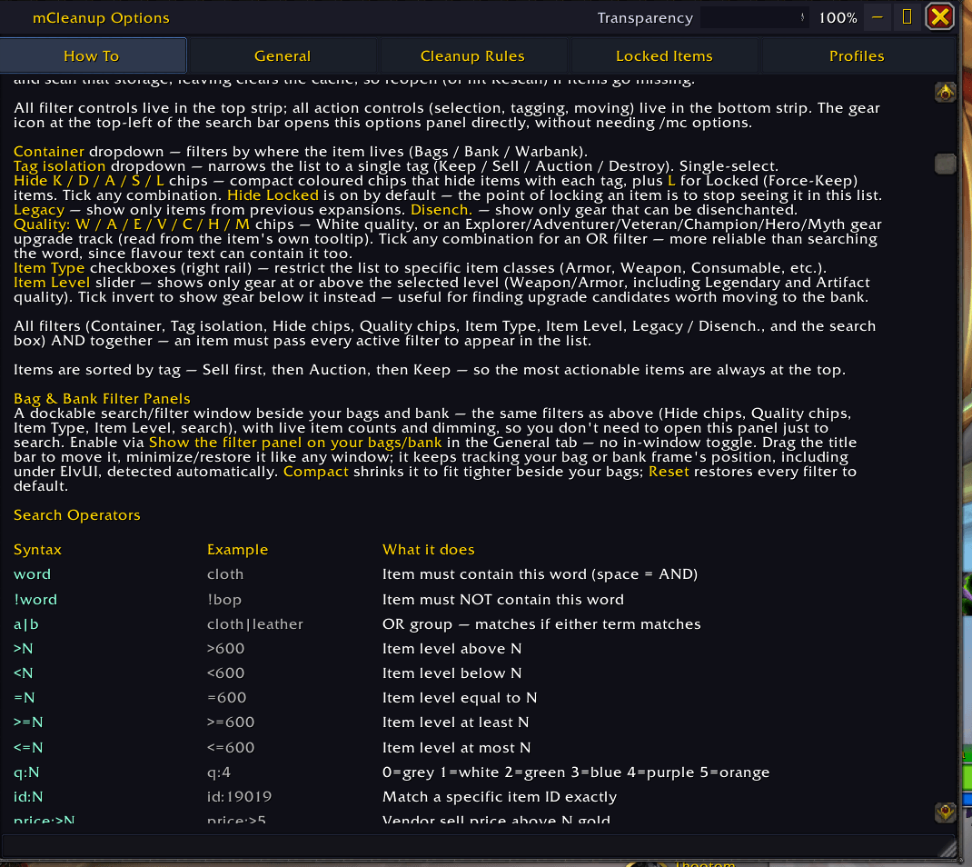The width and height of the screenshot is (972, 867).
Task: Click the 'cloth|leather' example
Action: (254, 623)
